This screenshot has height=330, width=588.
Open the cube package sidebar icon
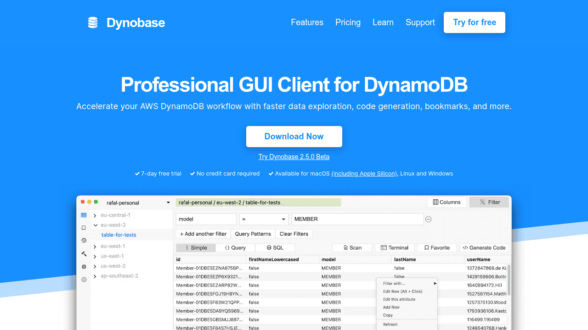(84, 266)
